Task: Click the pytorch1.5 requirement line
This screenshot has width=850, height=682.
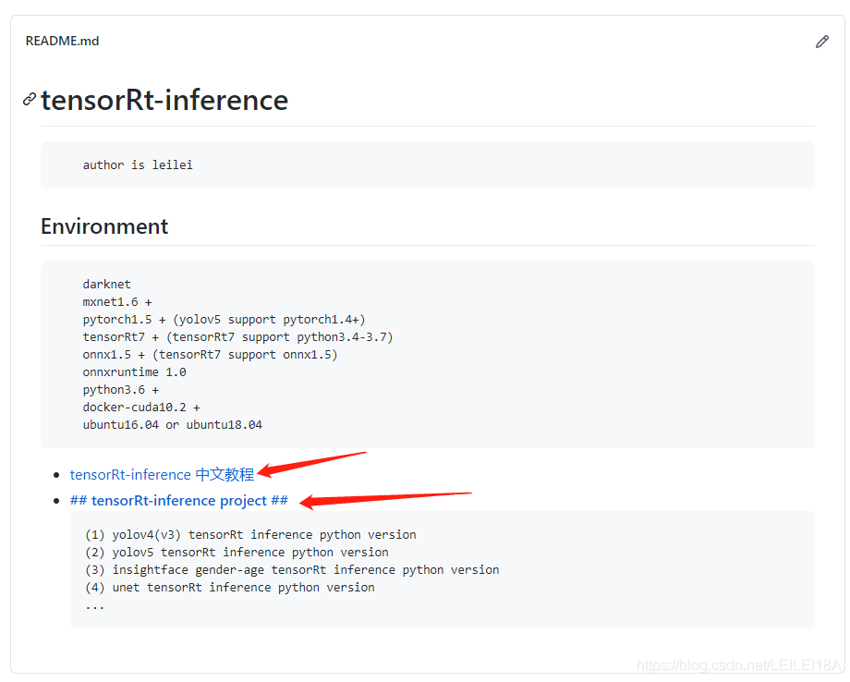Action: point(224,319)
